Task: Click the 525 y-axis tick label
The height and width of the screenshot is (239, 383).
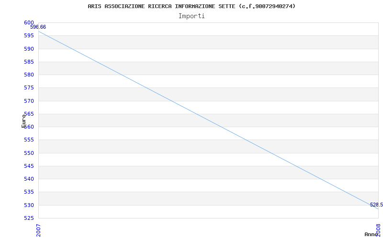Action: (29, 218)
